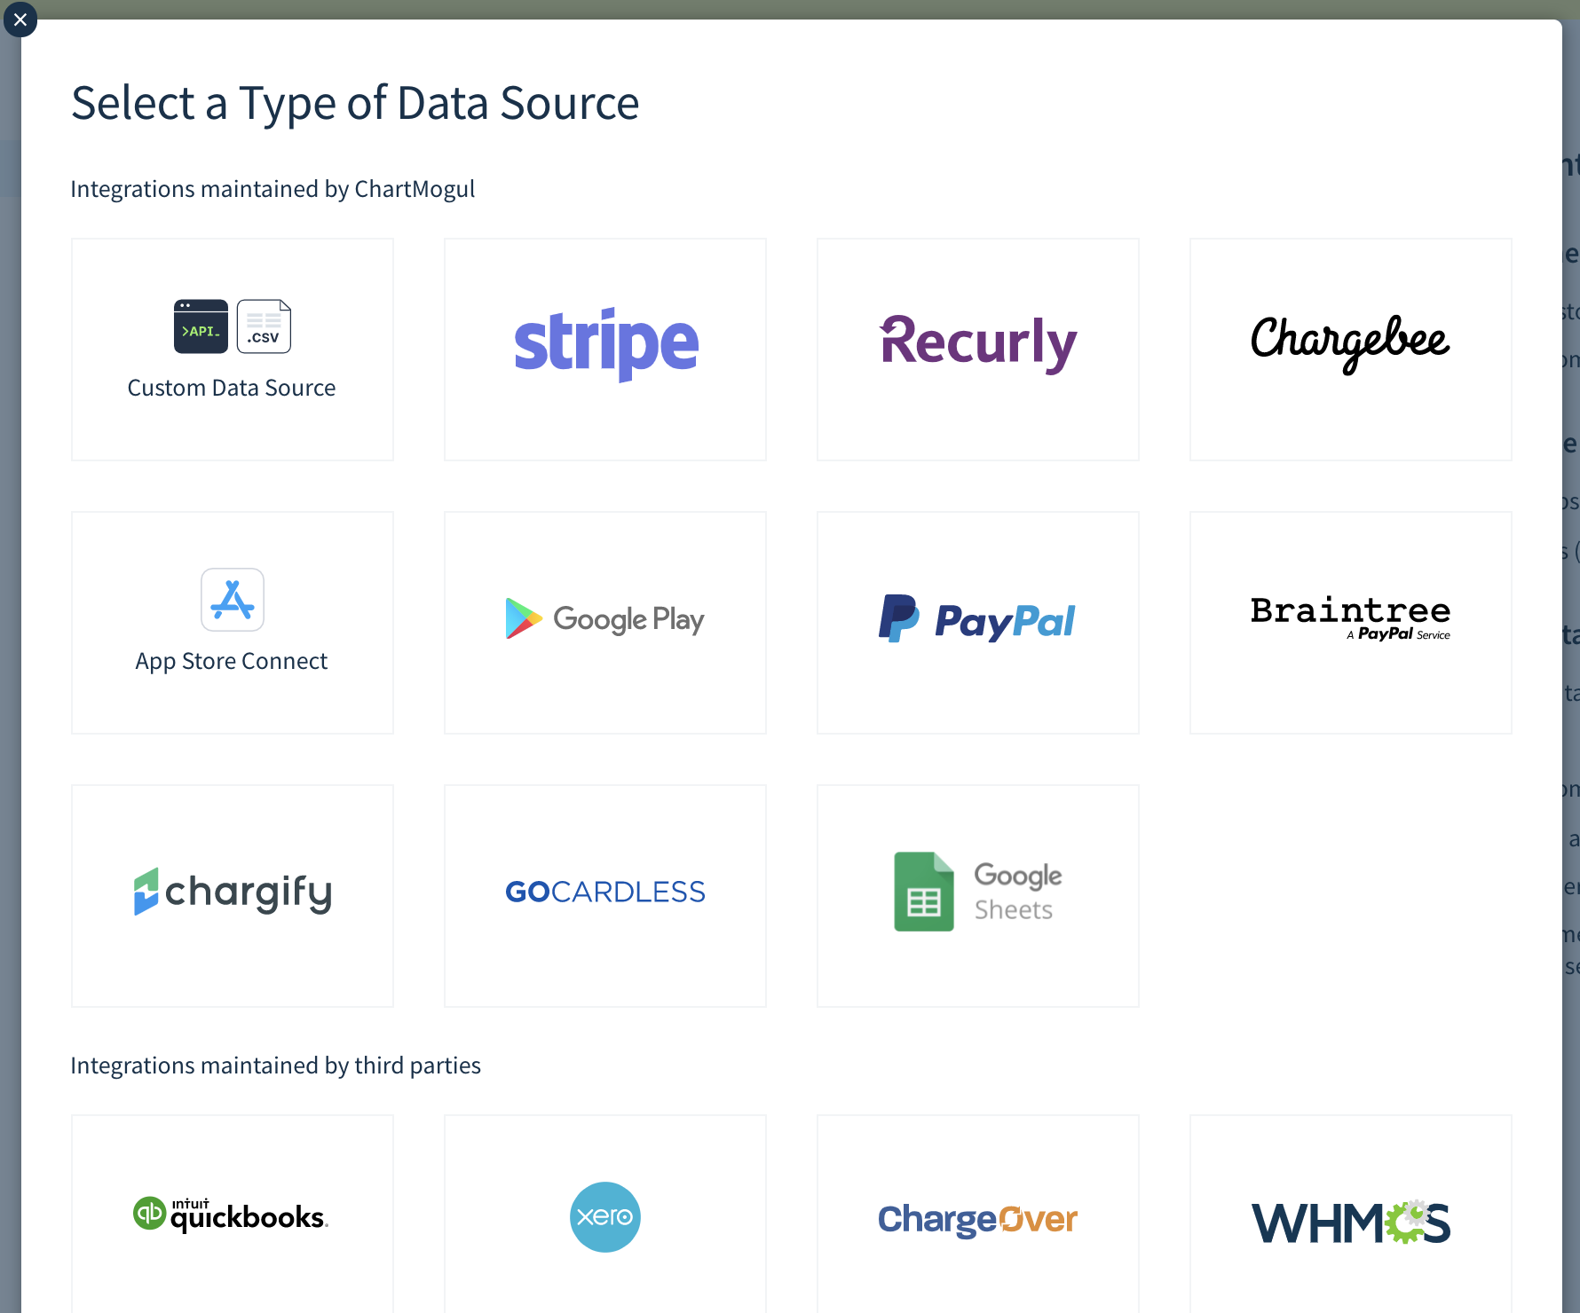
Task: Choose the Recurly integration
Action: coord(978,350)
